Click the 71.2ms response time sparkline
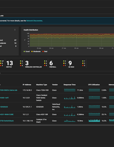 (x=70, y=90)
